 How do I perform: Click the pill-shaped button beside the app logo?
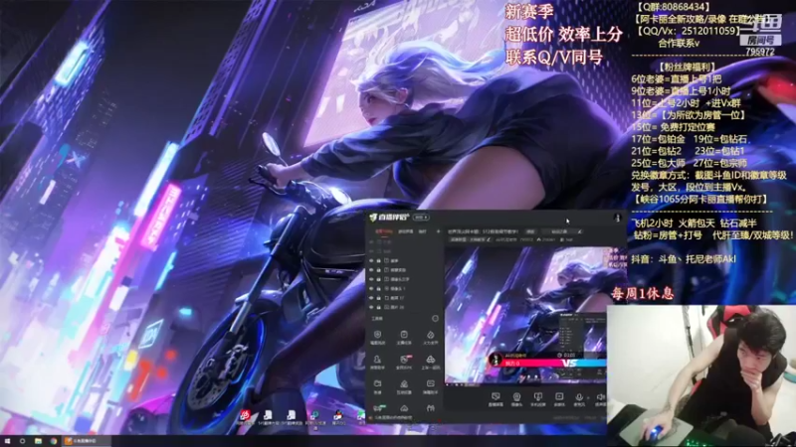tap(421, 218)
